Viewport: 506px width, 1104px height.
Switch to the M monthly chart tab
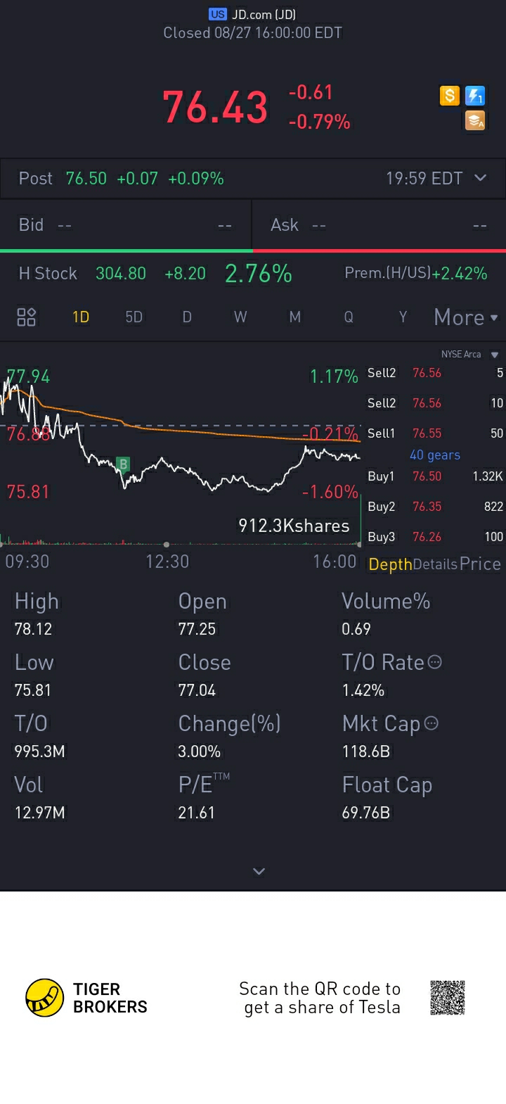tap(295, 317)
